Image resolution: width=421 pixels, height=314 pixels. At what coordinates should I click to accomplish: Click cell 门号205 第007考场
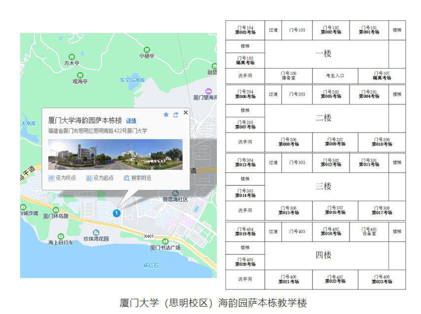pyautogui.click(x=245, y=125)
